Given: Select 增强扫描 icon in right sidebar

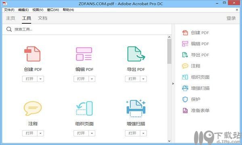Looking at the screenshot, I should (x=185, y=88).
